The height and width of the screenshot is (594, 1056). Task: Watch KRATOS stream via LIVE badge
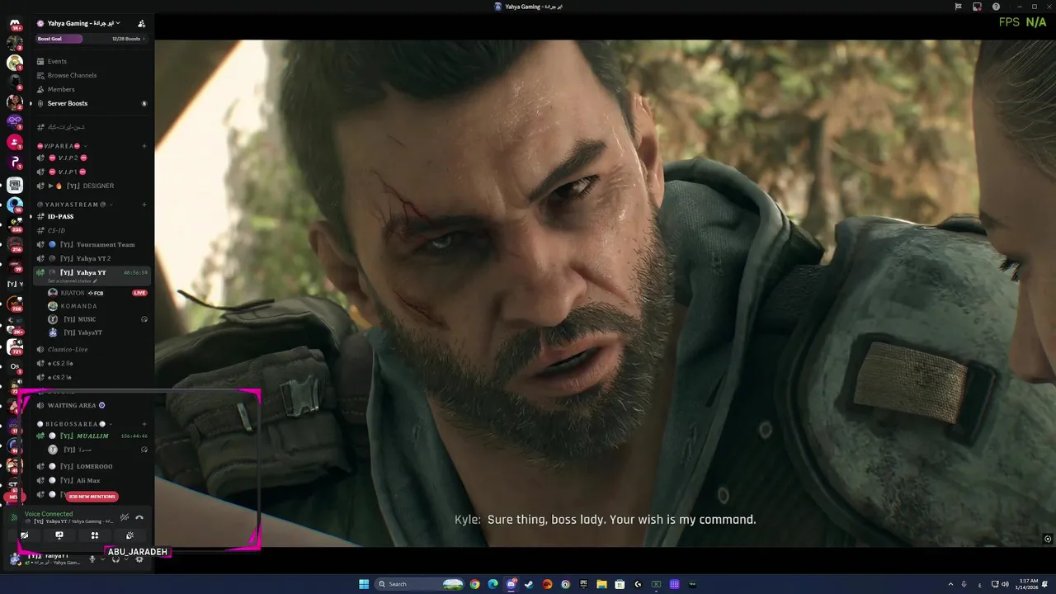tap(140, 293)
